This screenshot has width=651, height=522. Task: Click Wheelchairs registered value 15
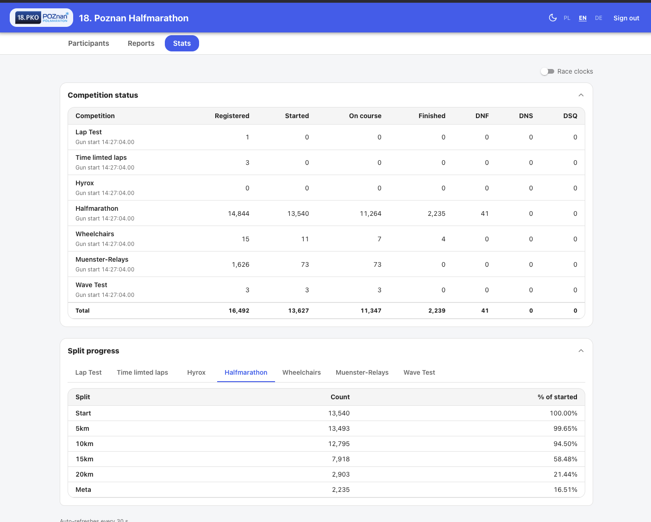[245, 239]
